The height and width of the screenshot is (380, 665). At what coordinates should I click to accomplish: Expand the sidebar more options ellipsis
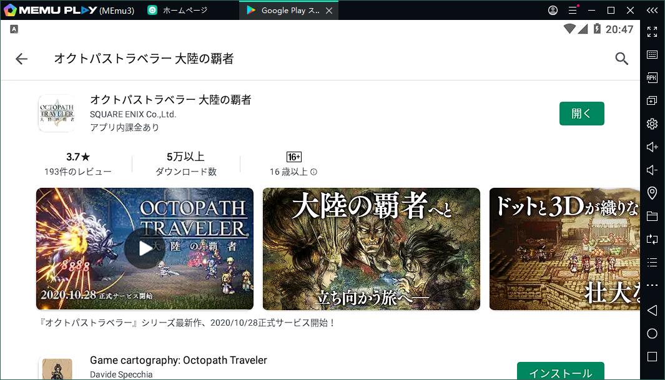click(x=653, y=285)
